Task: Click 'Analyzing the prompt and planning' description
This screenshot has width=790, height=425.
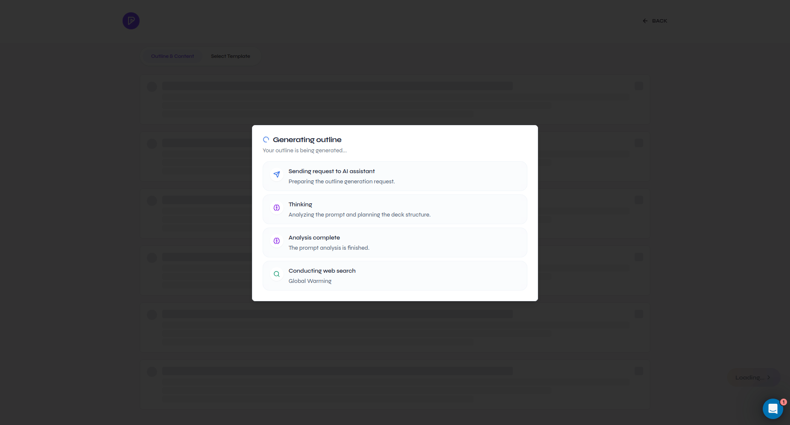Action: click(x=360, y=215)
